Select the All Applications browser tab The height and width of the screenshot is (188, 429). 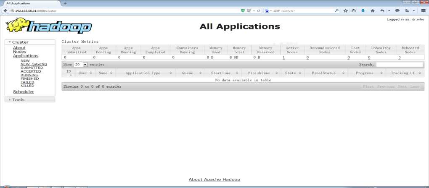click(x=31, y=3)
